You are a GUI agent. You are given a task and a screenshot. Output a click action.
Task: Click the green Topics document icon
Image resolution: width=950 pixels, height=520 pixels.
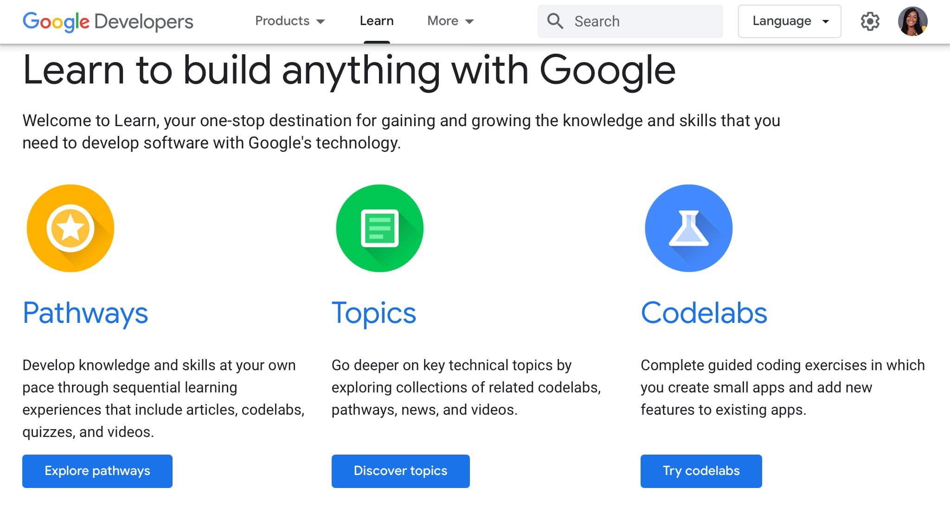[x=379, y=228]
